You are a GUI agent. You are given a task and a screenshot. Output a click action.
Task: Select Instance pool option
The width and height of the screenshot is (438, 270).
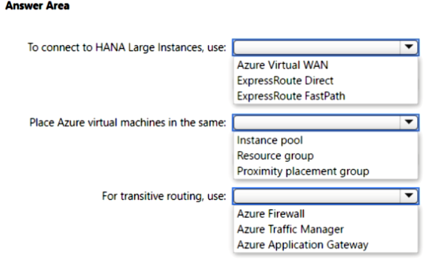[x=270, y=140]
